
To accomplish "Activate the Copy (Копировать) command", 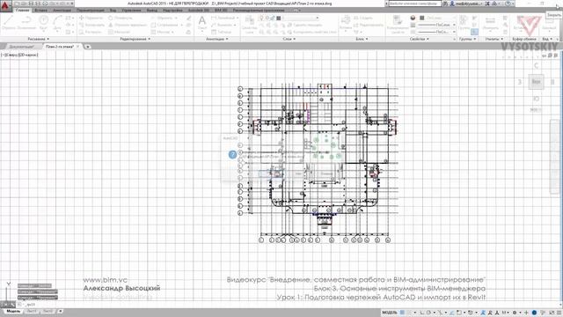I will click(x=91, y=25).
